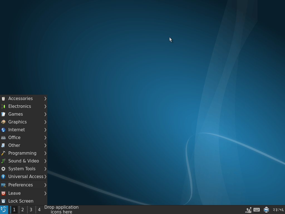Open the Universal Access menu entry
285x214 pixels.
click(24, 177)
